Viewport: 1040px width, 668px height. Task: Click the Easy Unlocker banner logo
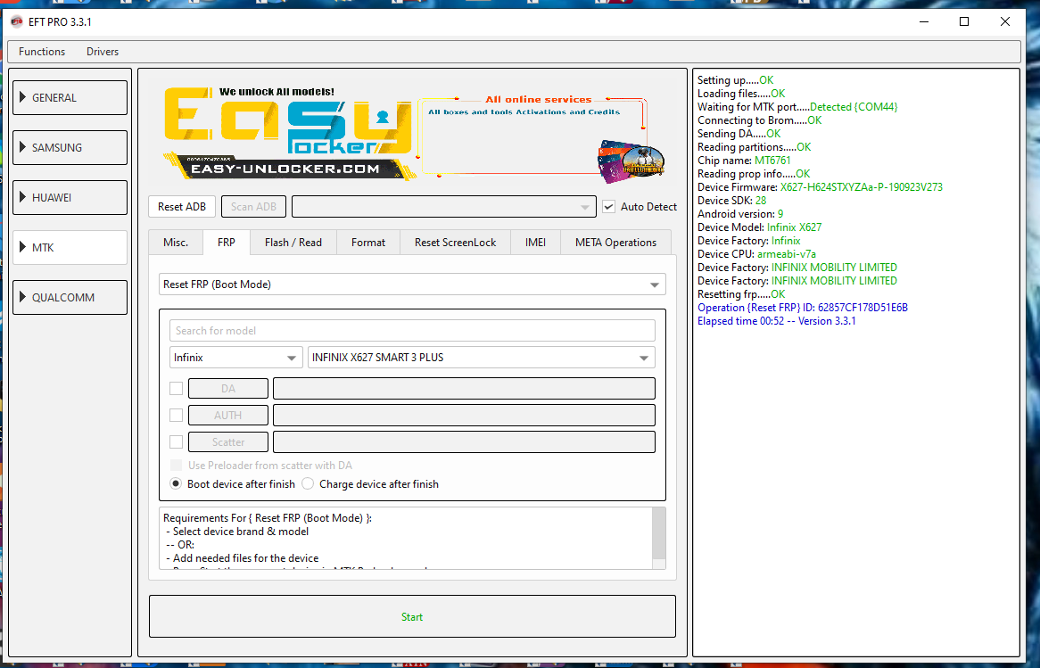click(x=289, y=133)
